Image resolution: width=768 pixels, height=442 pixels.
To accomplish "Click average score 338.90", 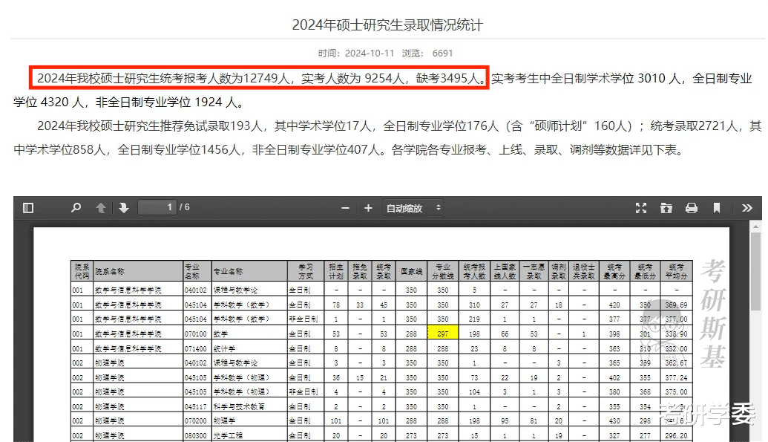I will pyautogui.click(x=677, y=334).
